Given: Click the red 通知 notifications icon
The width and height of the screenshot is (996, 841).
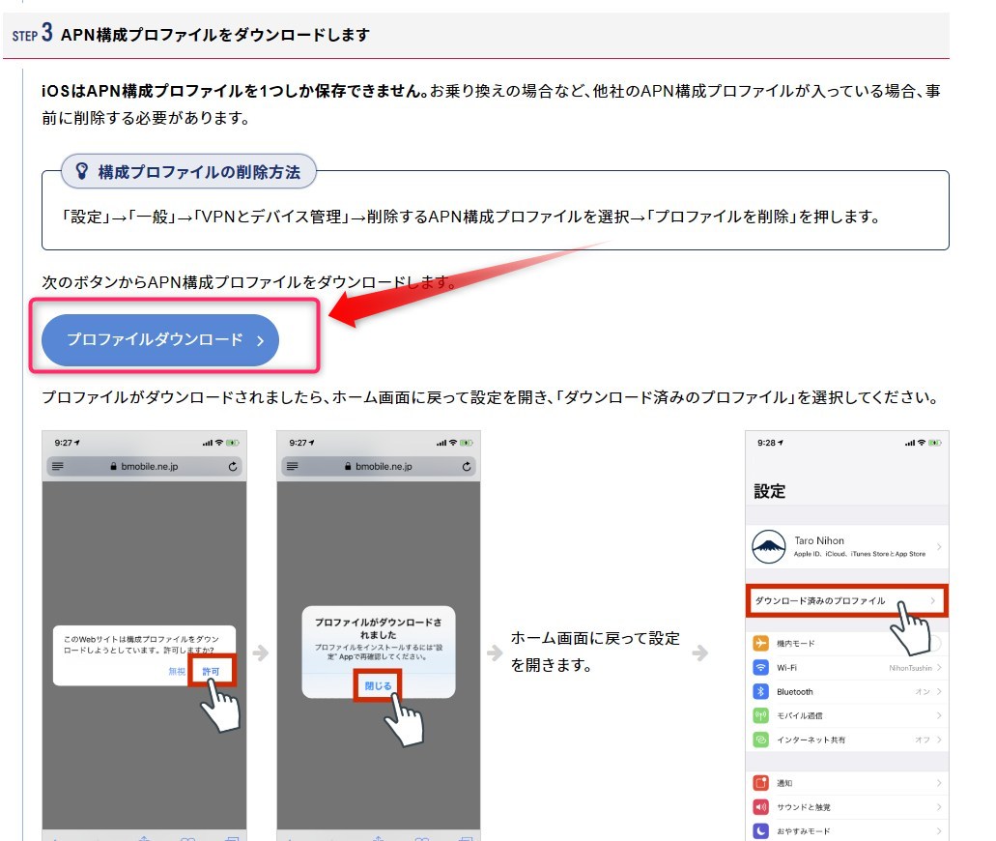Looking at the screenshot, I should 761,783.
